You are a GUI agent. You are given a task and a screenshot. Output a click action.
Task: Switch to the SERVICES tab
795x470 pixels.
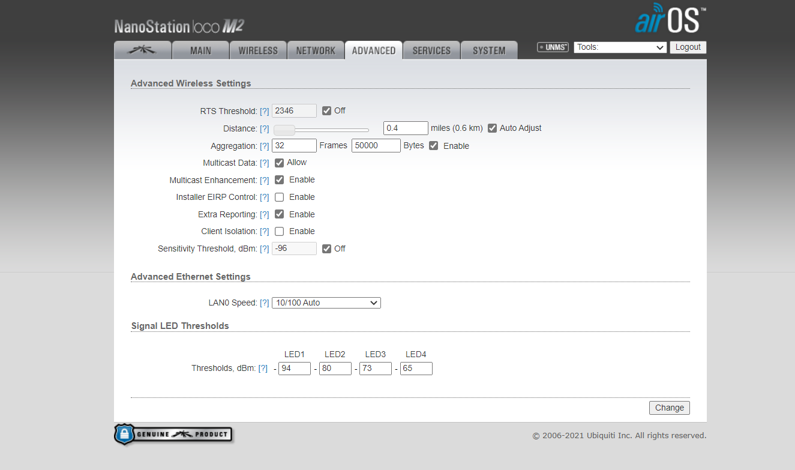pyautogui.click(x=431, y=50)
